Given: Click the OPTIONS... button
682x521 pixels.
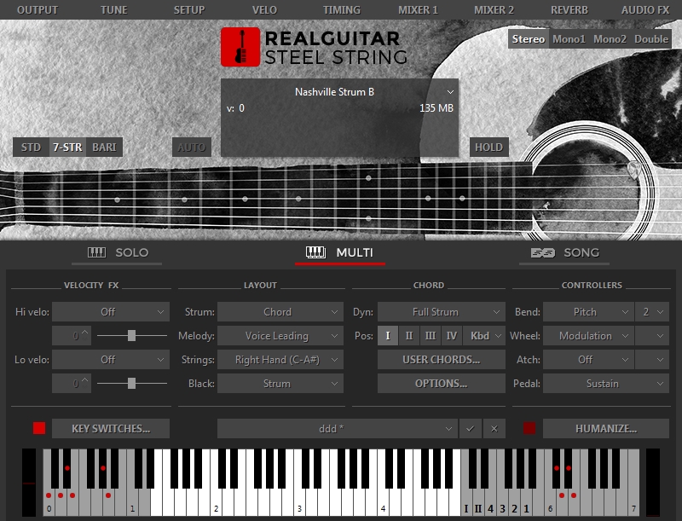Looking at the screenshot, I should pos(442,384).
